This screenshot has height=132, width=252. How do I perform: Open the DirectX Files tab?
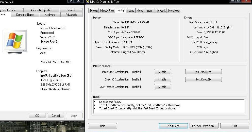pos(107,11)
